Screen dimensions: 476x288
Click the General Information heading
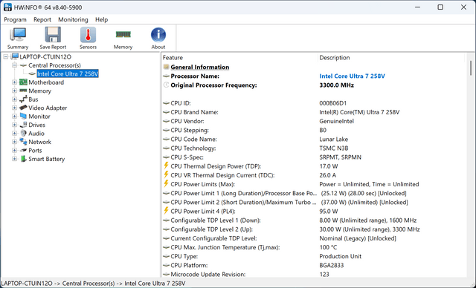point(200,68)
